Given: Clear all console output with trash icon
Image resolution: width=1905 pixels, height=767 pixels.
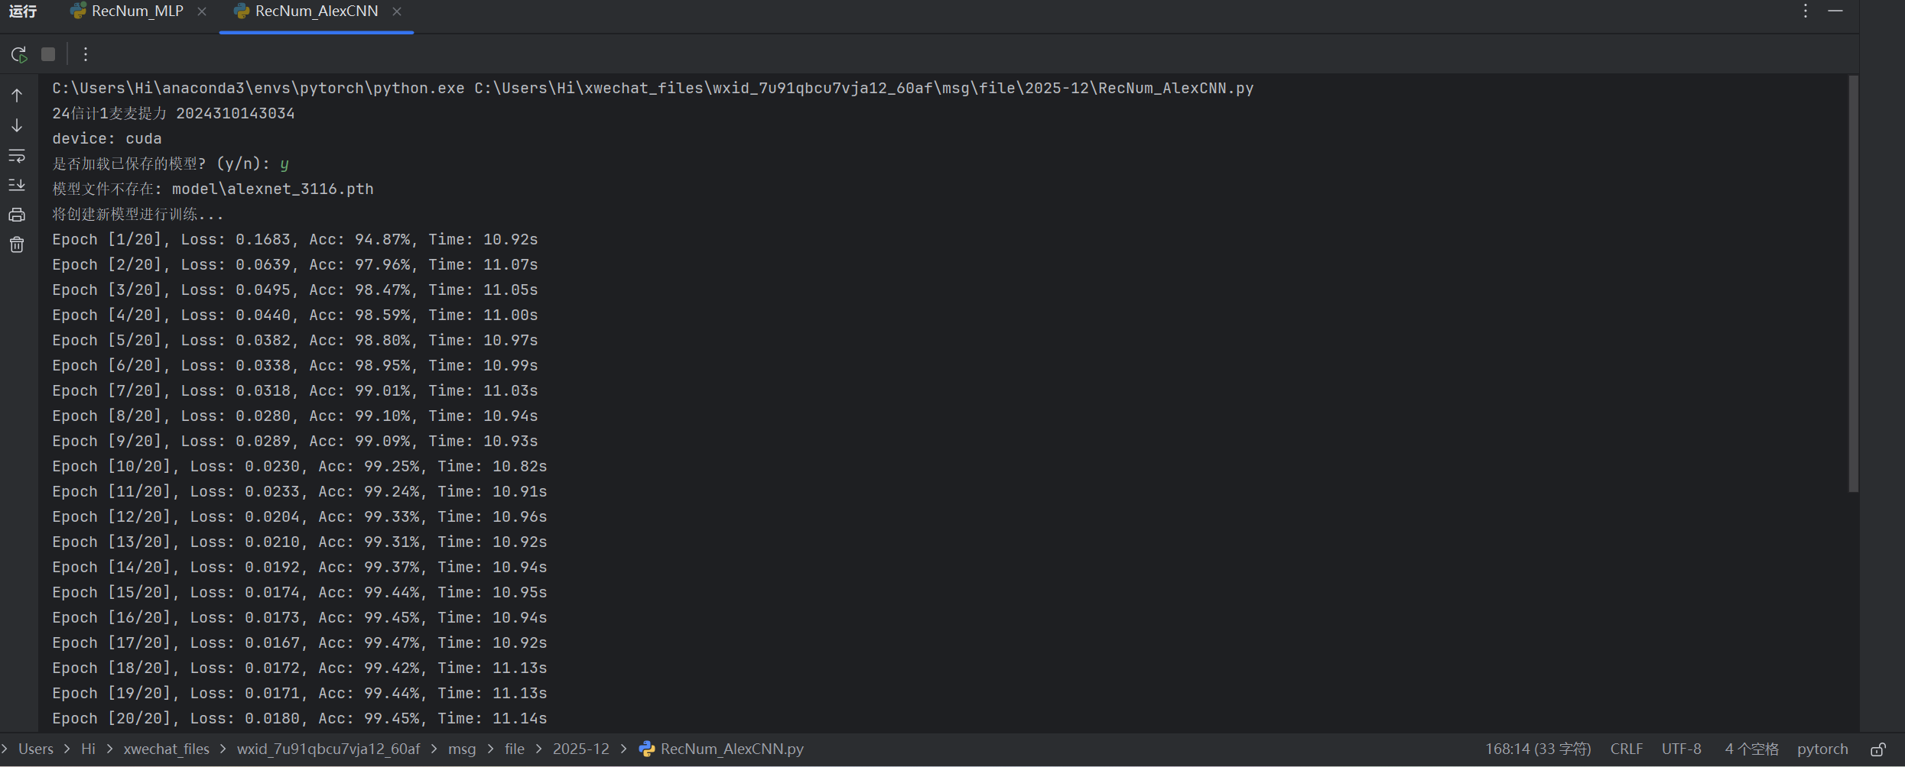Looking at the screenshot, I should (17, 244).
